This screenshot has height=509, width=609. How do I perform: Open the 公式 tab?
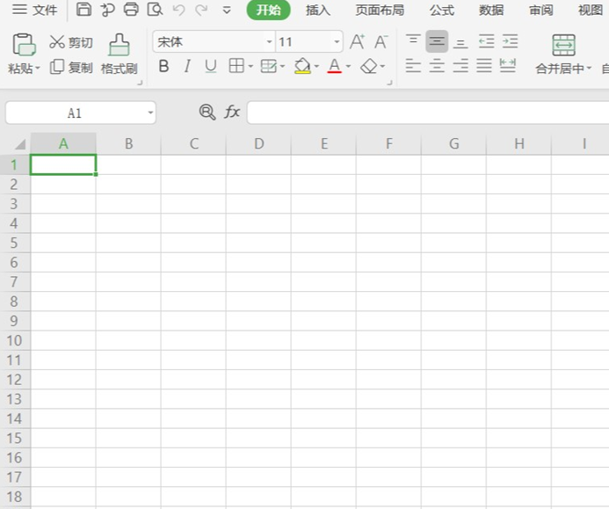point(442,10)
